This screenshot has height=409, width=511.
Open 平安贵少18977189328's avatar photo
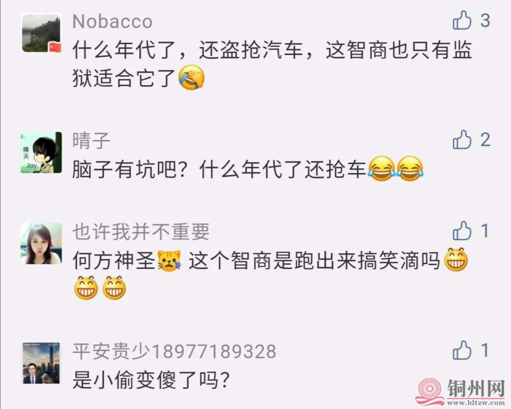[41, 363]
